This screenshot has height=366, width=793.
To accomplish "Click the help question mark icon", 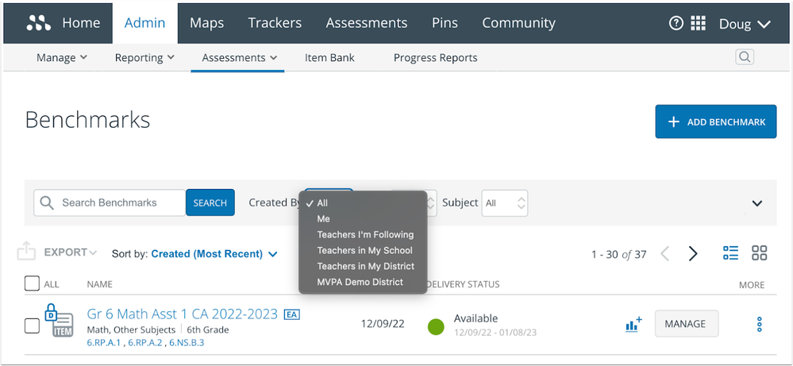I will [676, 23].
